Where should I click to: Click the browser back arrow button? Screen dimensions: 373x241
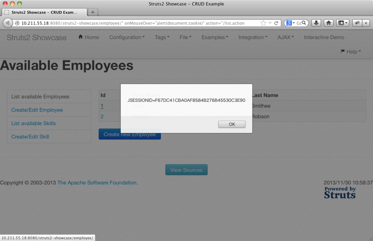[x=7, y=23]
